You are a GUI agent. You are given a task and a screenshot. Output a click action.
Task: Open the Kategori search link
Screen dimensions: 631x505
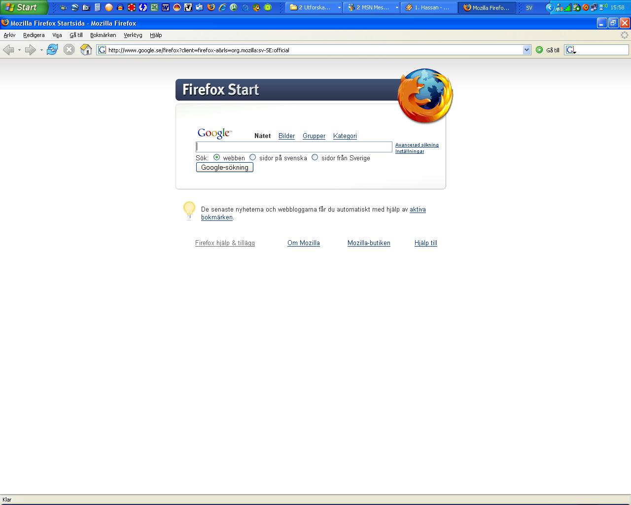[x=345, y=136]
